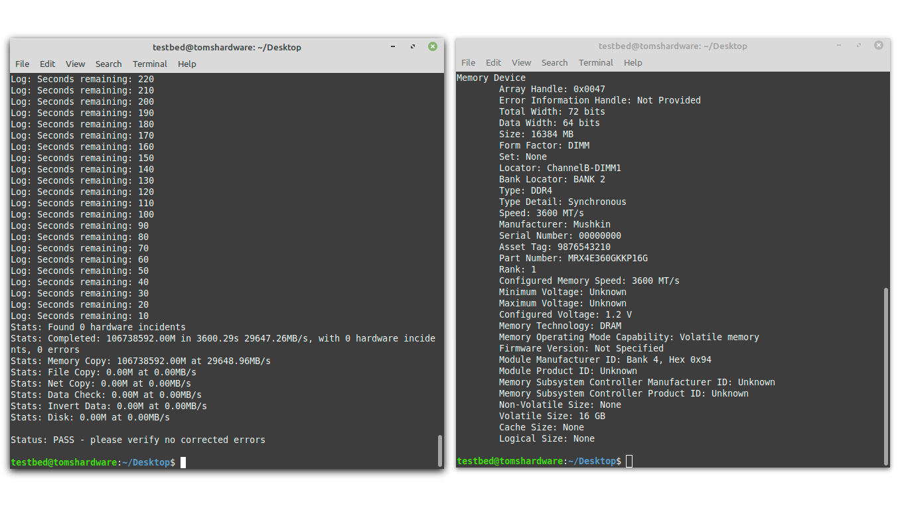Open Help menu in left terminal

[x=187, y=64]
